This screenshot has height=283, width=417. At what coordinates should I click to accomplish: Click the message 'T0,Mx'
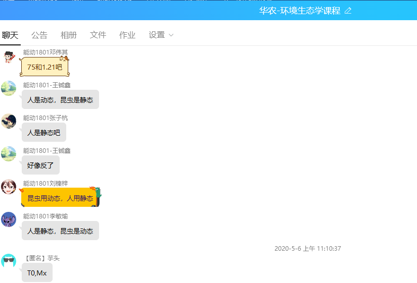click(37, 273)
